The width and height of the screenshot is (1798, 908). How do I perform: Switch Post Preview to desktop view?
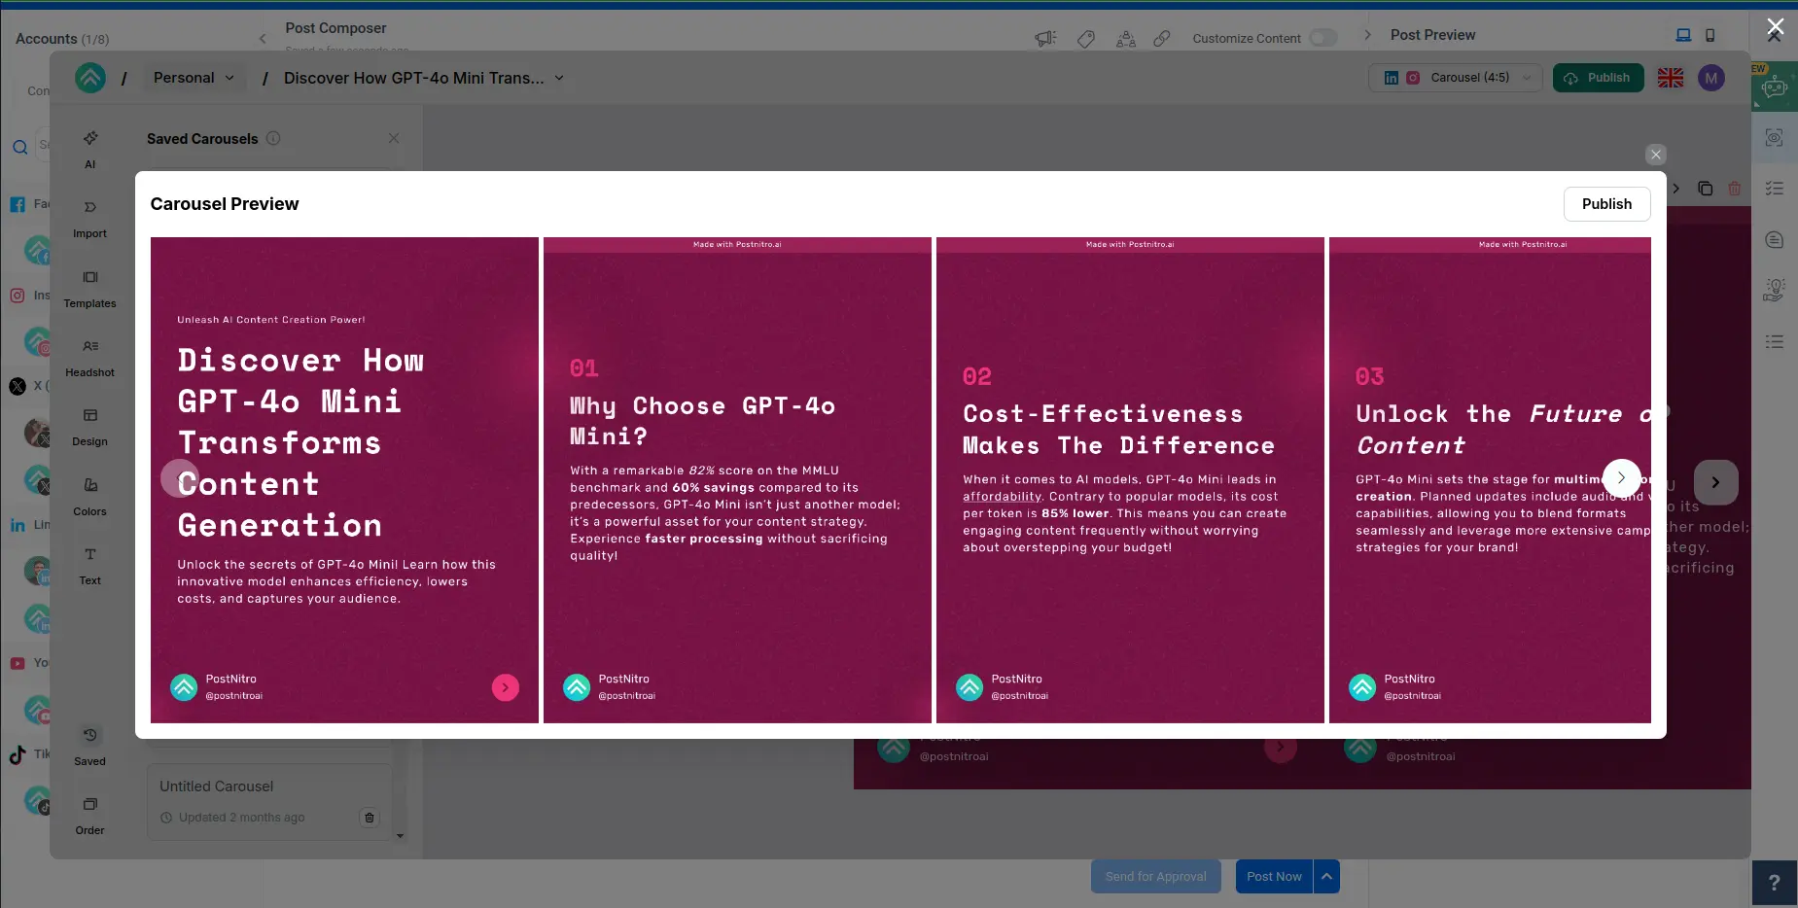(x=1683, y=35)
